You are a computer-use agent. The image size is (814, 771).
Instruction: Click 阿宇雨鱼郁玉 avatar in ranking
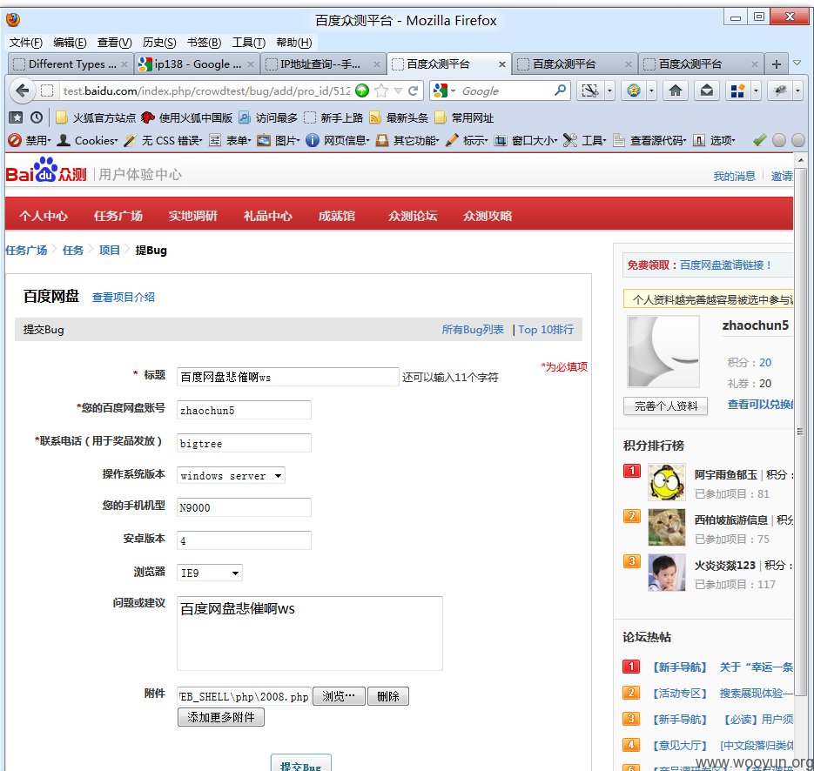coord(667,482)
